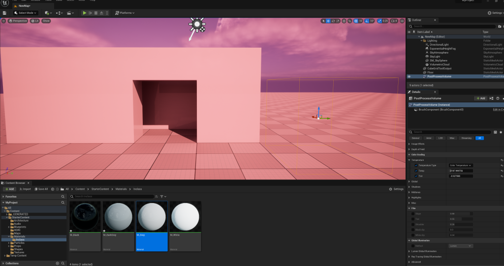Toggle PostProcessVolume visibility eye in Outliner
The image size is (504, 266).
click(409, 77)
